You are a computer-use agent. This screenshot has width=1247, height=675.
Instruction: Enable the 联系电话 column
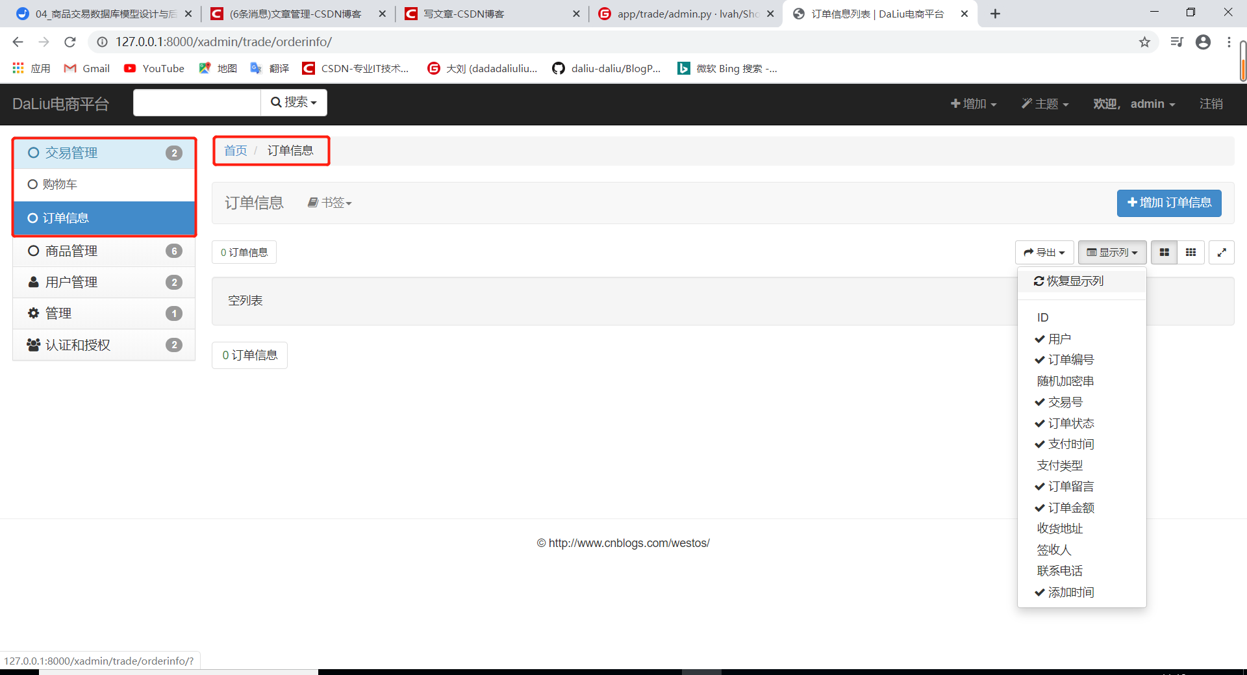point(1081,571)
